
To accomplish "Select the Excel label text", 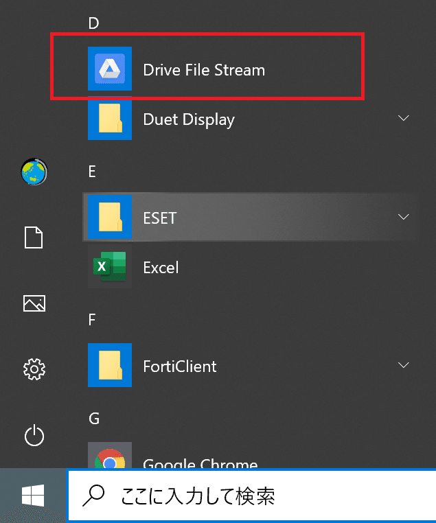I will coord(161,268).
